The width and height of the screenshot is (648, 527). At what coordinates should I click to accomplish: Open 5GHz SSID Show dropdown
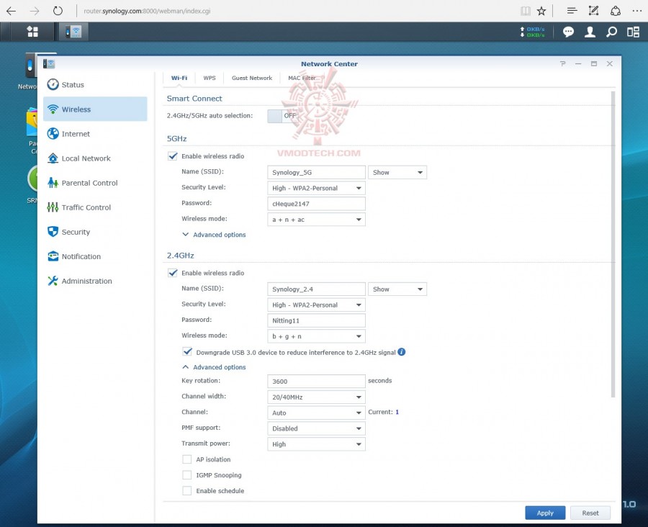point(397,172)
